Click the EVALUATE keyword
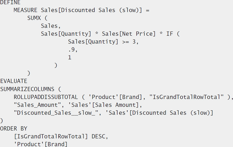 (14, 81)
